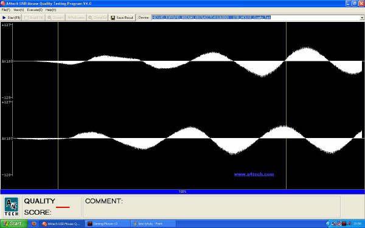Open the File menu
The height and width of the screenshot is (228, 365).
[6, 10]
